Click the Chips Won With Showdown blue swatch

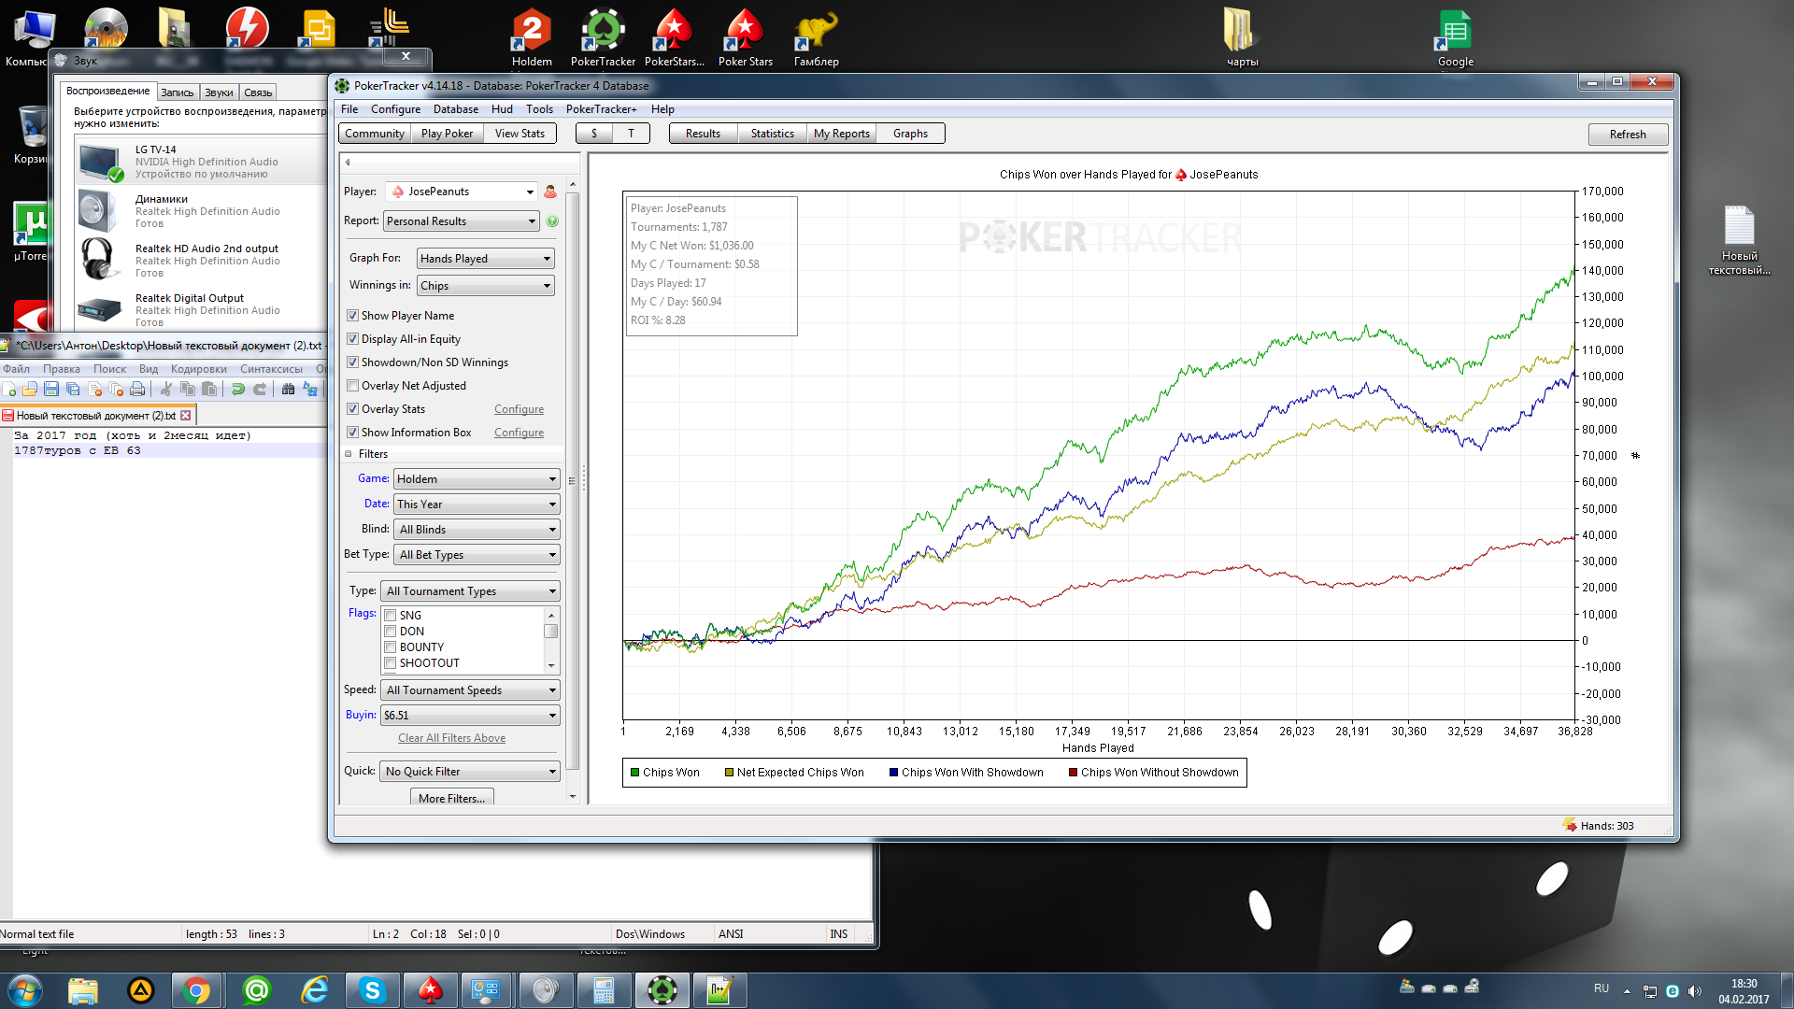pos(893,773)
